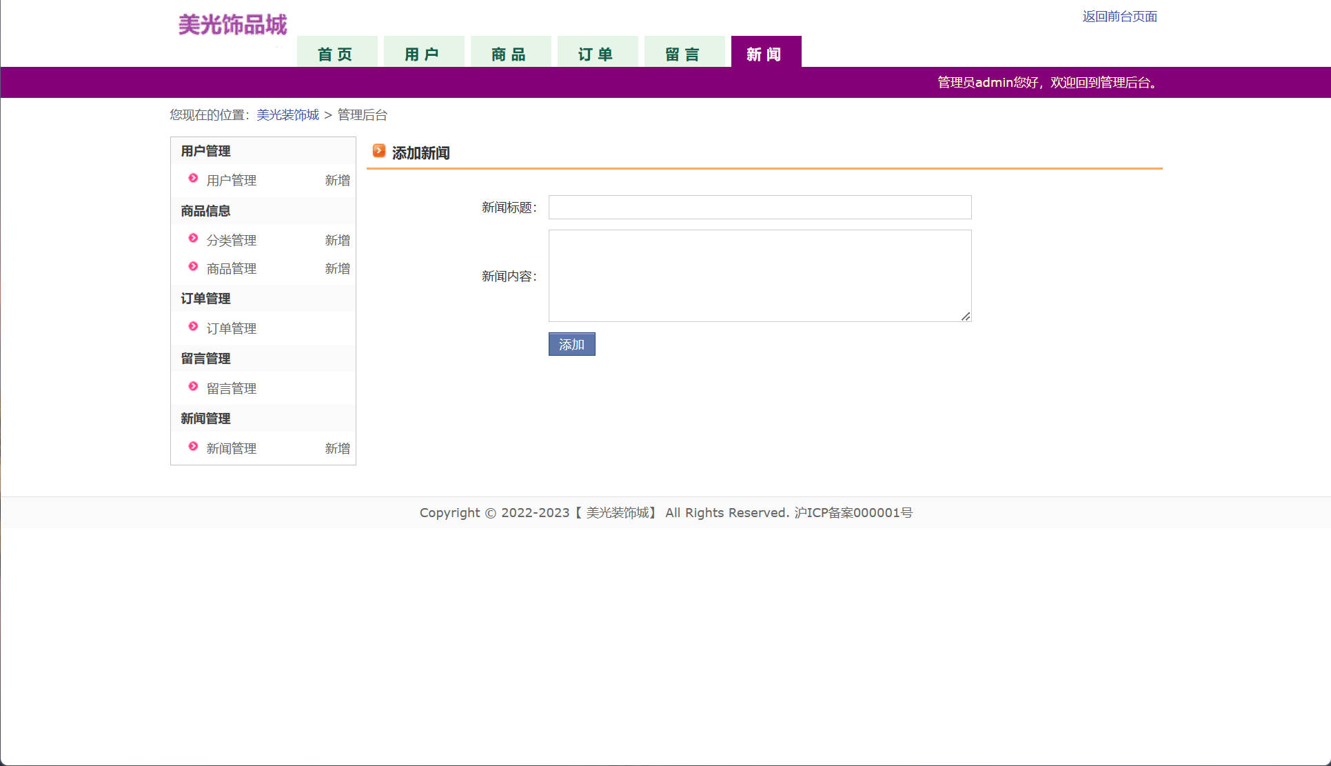Open the 留言 tab
1331x766 pixels.
coord(684,53)
